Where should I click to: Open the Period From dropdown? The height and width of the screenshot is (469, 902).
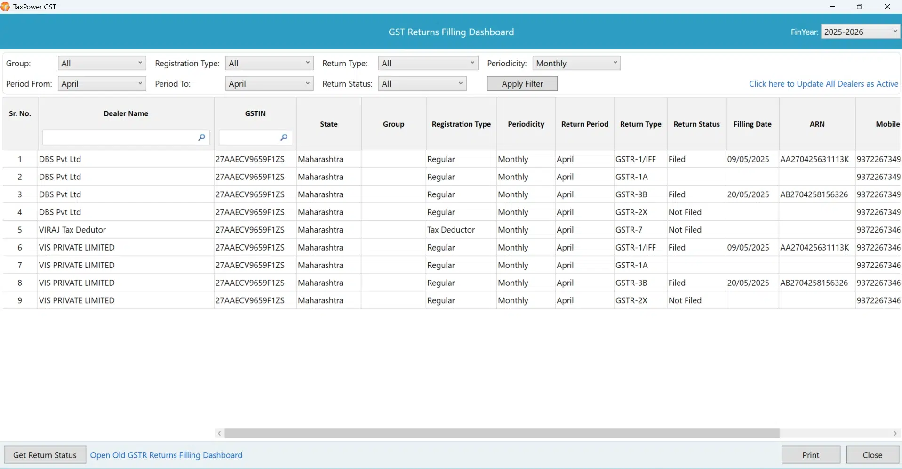pyautogui.click(x=102, y=83)
